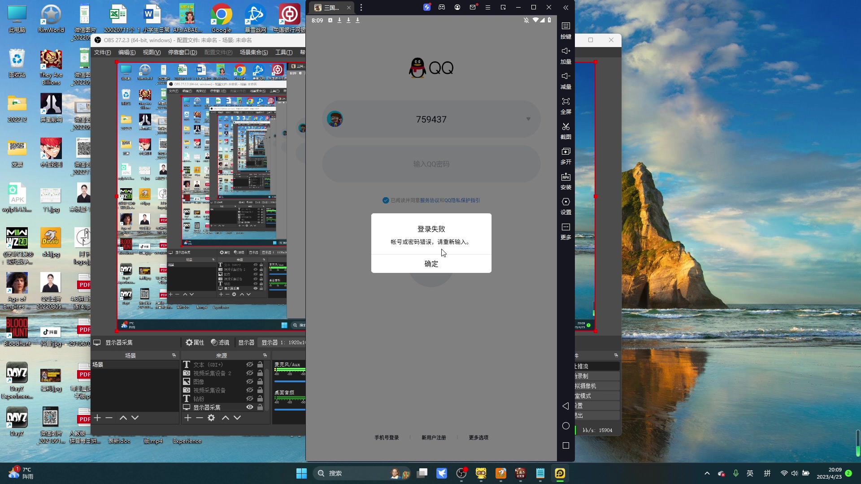
Task: Click 新用户注册 to register
Action: coord(434,438)
